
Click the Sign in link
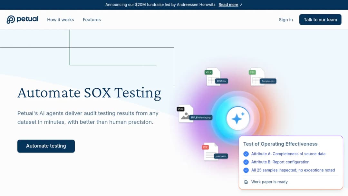[x=285, y=20]
